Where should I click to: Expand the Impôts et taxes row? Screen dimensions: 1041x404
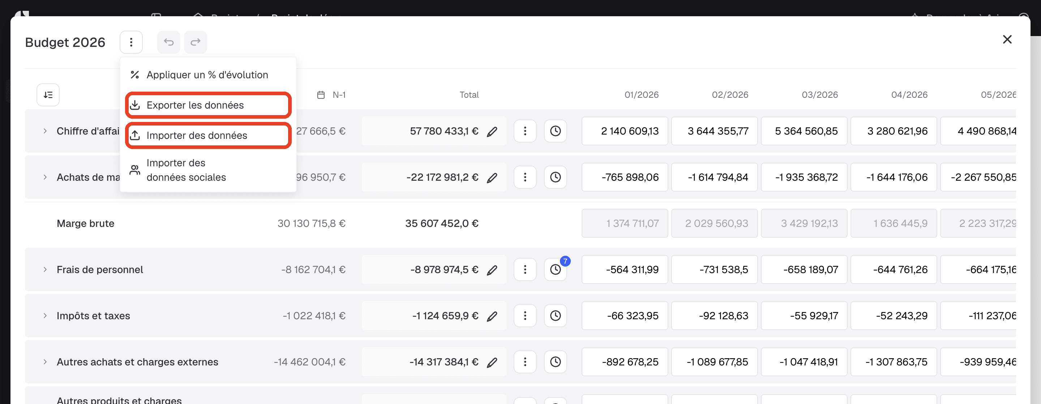(x=45, y=316)
